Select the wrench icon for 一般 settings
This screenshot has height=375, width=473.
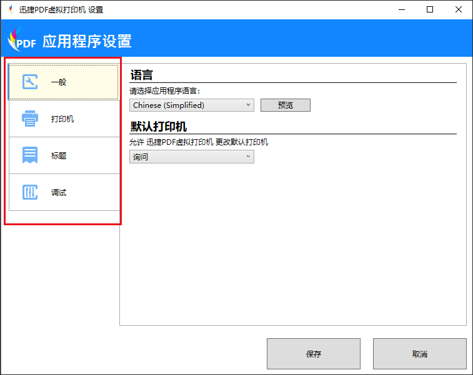30,82
